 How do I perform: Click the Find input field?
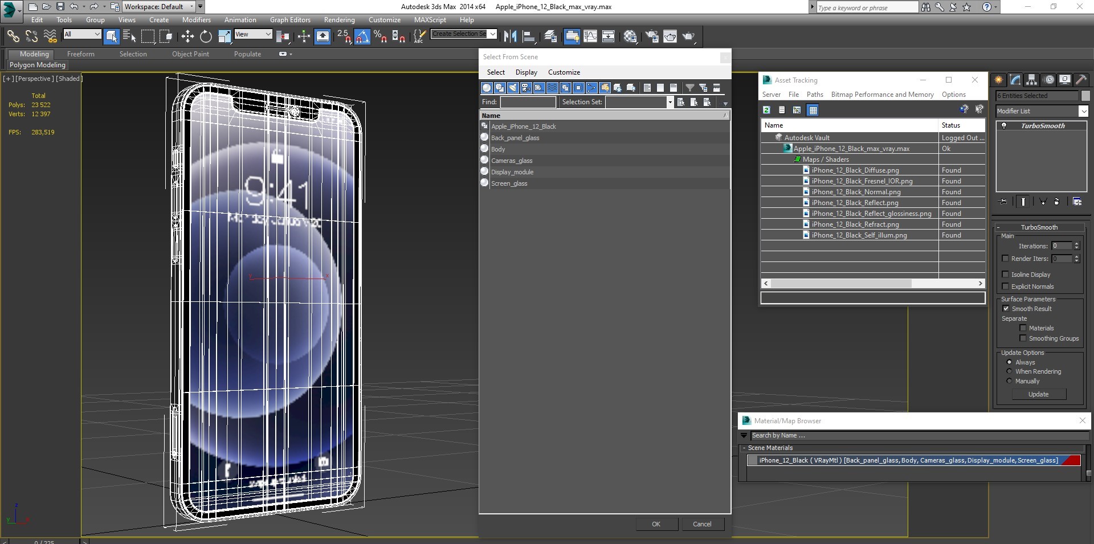[x=528, y=102]
